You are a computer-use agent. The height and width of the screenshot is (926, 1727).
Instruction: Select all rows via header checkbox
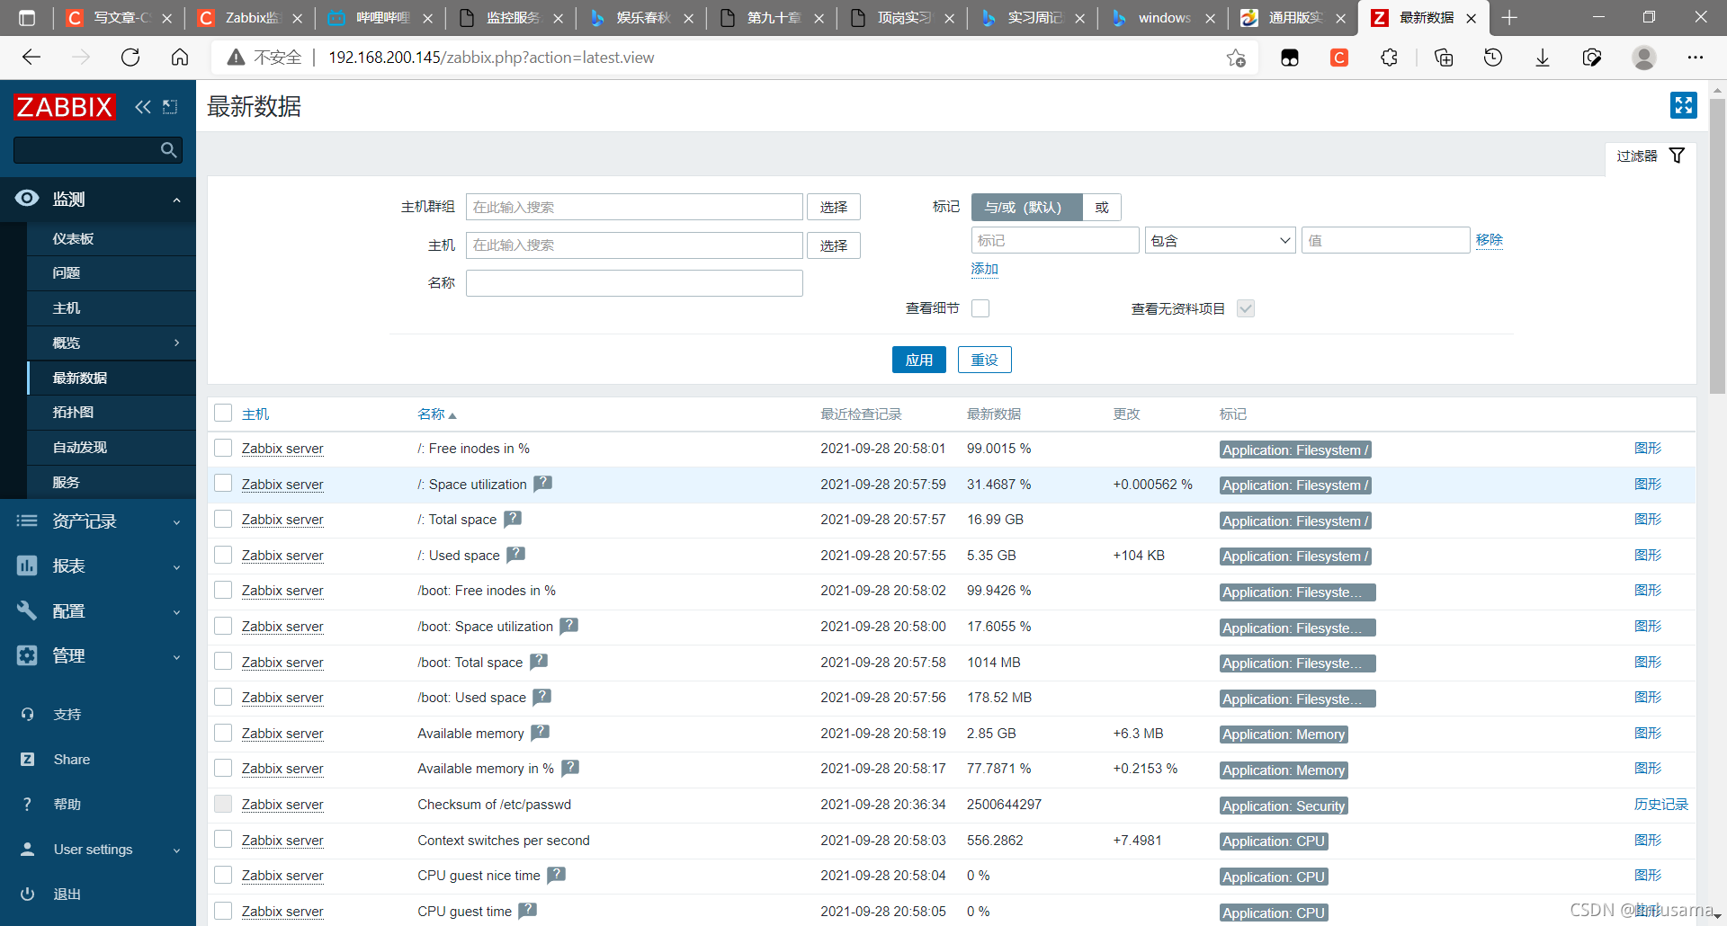click(223, 413)
